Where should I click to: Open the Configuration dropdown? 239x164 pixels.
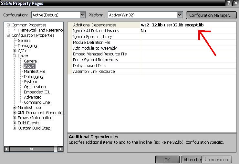(x=82, y=15)
